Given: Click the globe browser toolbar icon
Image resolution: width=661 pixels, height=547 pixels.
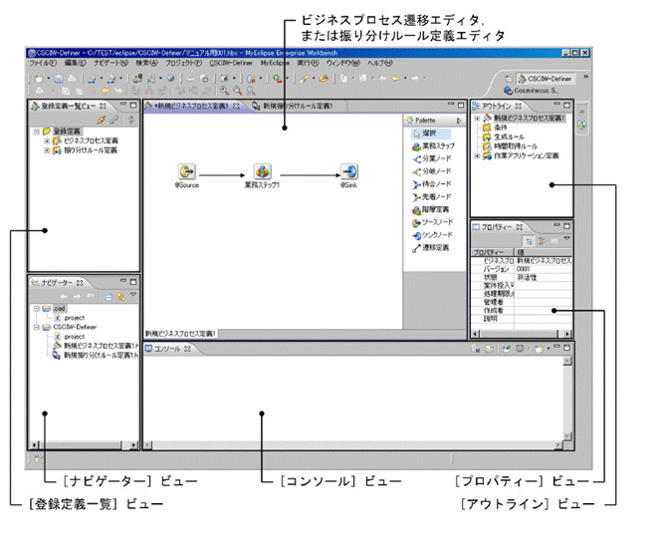Looking at the screenshot, I should click(x=171, y=78).
